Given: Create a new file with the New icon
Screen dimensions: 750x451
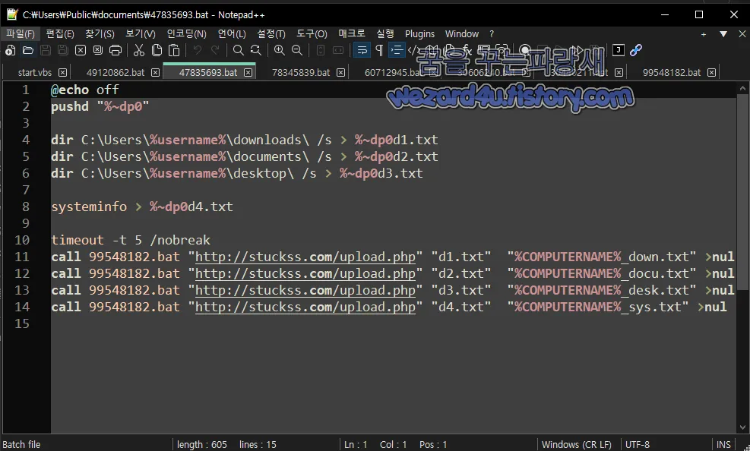Looking at the screenshot, I should point(10,50).
